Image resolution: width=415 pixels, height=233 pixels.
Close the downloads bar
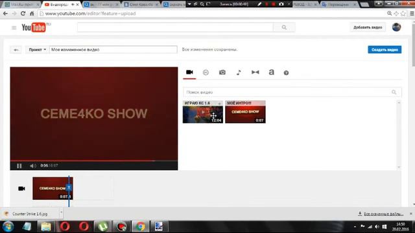point(410,214)
